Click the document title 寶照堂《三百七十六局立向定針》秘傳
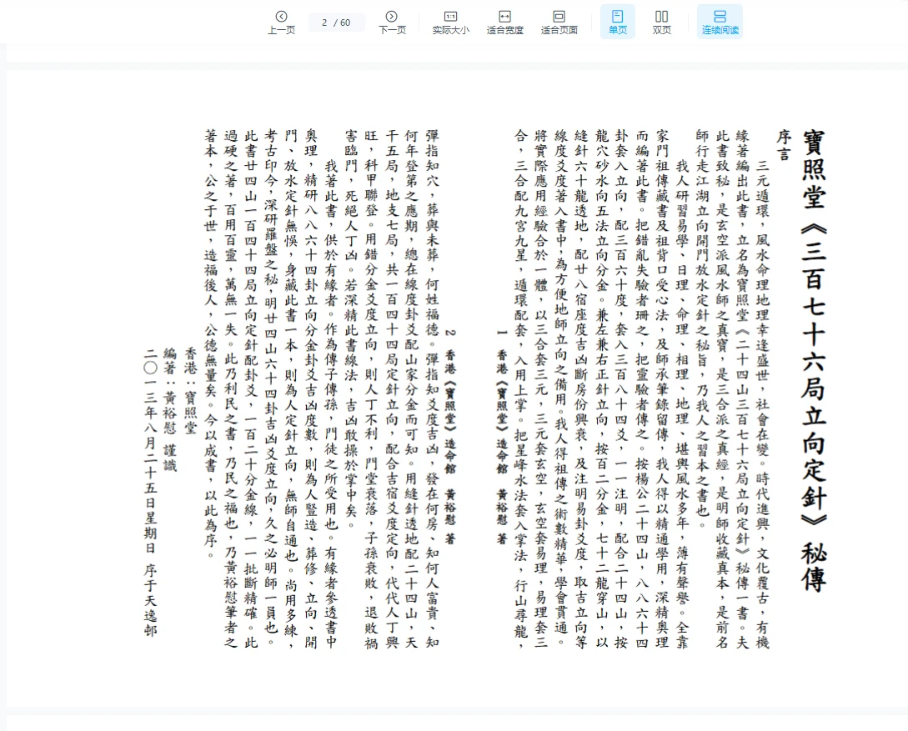Image resolution: width=908 pixels, height=731 pixels. [x=814, y=361]
